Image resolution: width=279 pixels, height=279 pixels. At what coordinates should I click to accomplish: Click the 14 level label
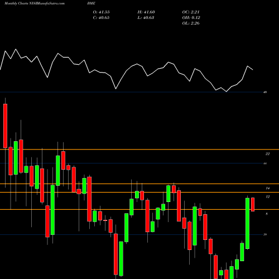click(x=267, y=188)
